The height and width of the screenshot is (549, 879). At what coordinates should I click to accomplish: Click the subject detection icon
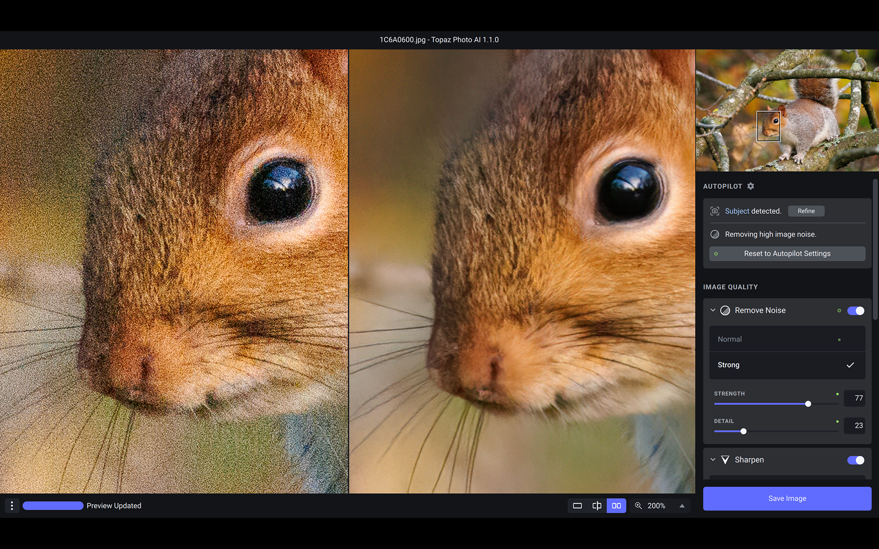pyautogui.click(x=715, y=211)
